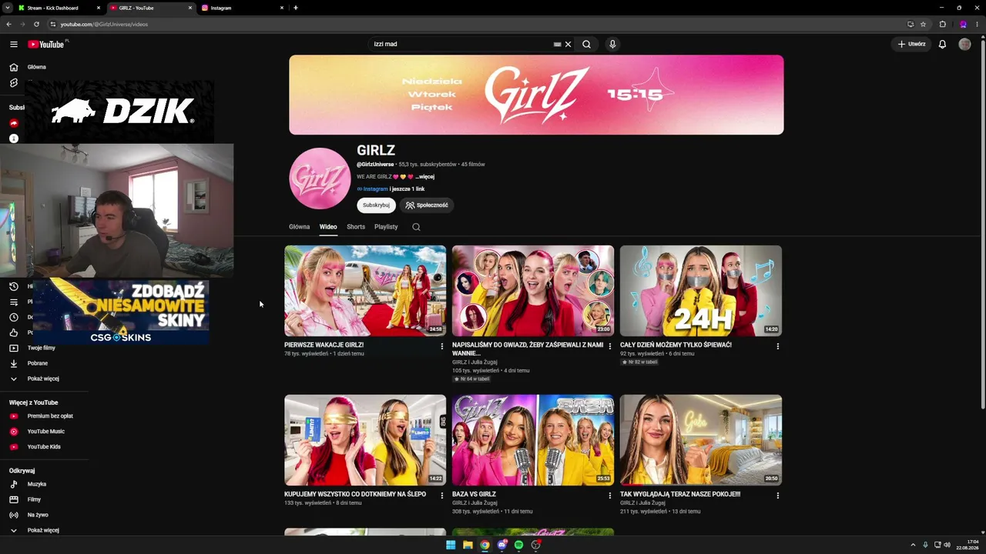Click the Społeczność button
The width and height of the screenshot is (986, 554).
pos(427,205)
